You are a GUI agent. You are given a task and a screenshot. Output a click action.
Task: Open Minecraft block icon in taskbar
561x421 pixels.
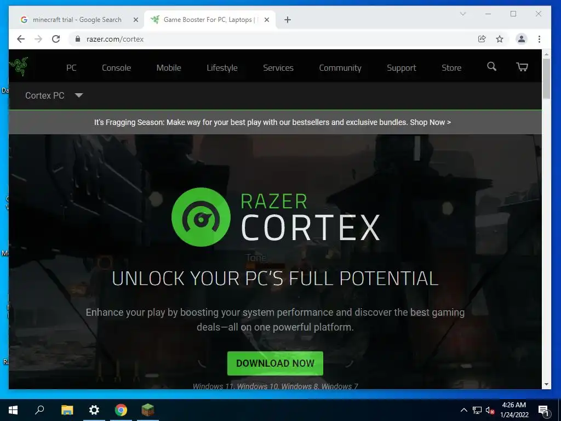(148, 410)
